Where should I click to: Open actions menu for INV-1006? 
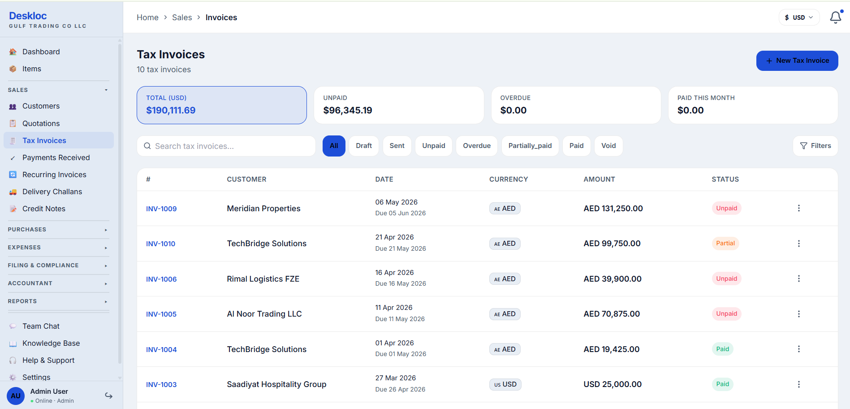798,278
